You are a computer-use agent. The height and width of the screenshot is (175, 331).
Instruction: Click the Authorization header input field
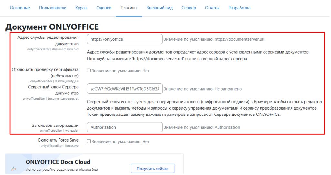click(x=124, y=127)
